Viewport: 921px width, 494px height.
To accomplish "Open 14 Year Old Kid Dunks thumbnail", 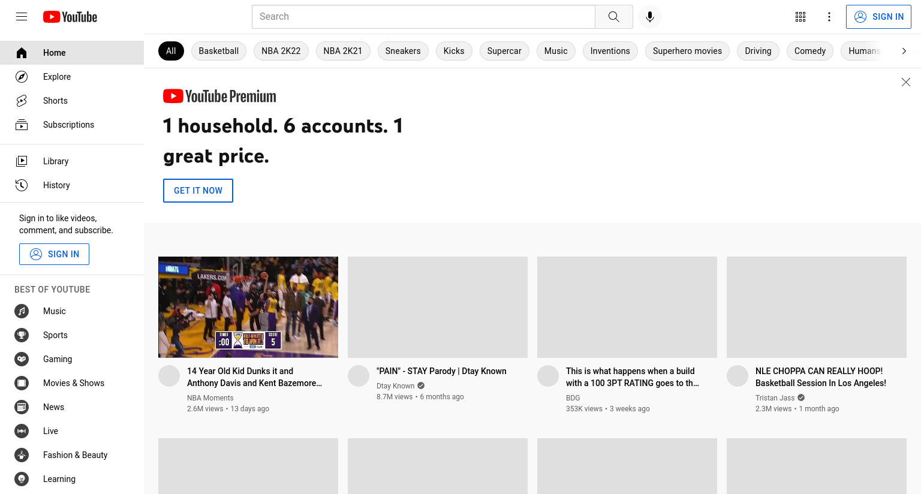I will coord(248,307).
